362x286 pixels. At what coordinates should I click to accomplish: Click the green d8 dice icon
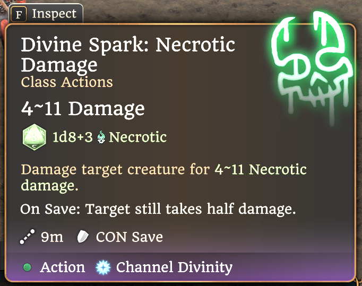point(35,137)
